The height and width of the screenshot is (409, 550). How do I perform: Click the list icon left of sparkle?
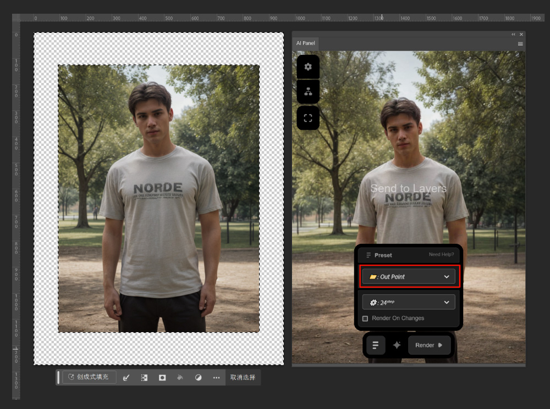click(x=376, y=345)
